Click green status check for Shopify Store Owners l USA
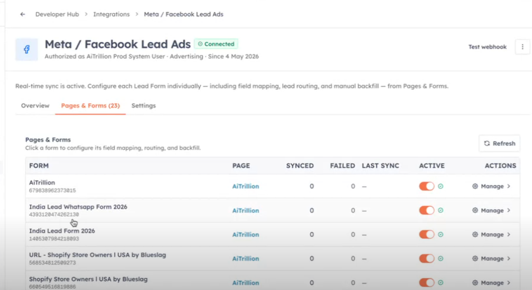The height and width of the screenshot is (290, 532). point(441,283)
